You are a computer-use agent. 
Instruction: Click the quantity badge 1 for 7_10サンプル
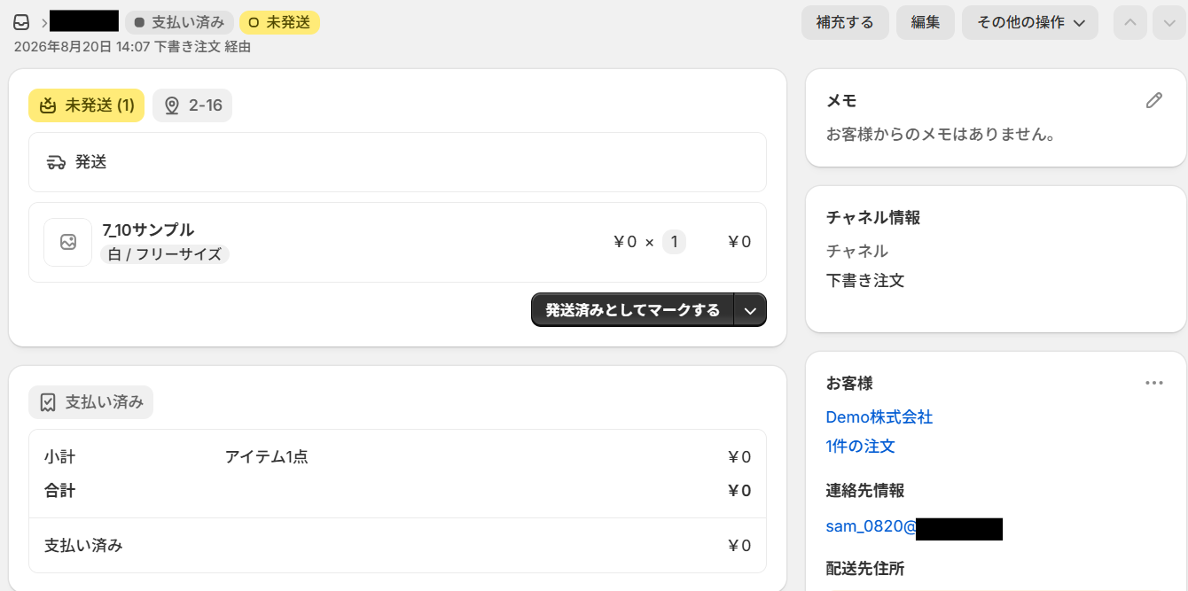(x=674, y=242)
